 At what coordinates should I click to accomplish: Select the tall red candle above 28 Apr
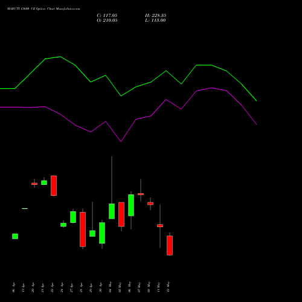click(x=83, y=230)
